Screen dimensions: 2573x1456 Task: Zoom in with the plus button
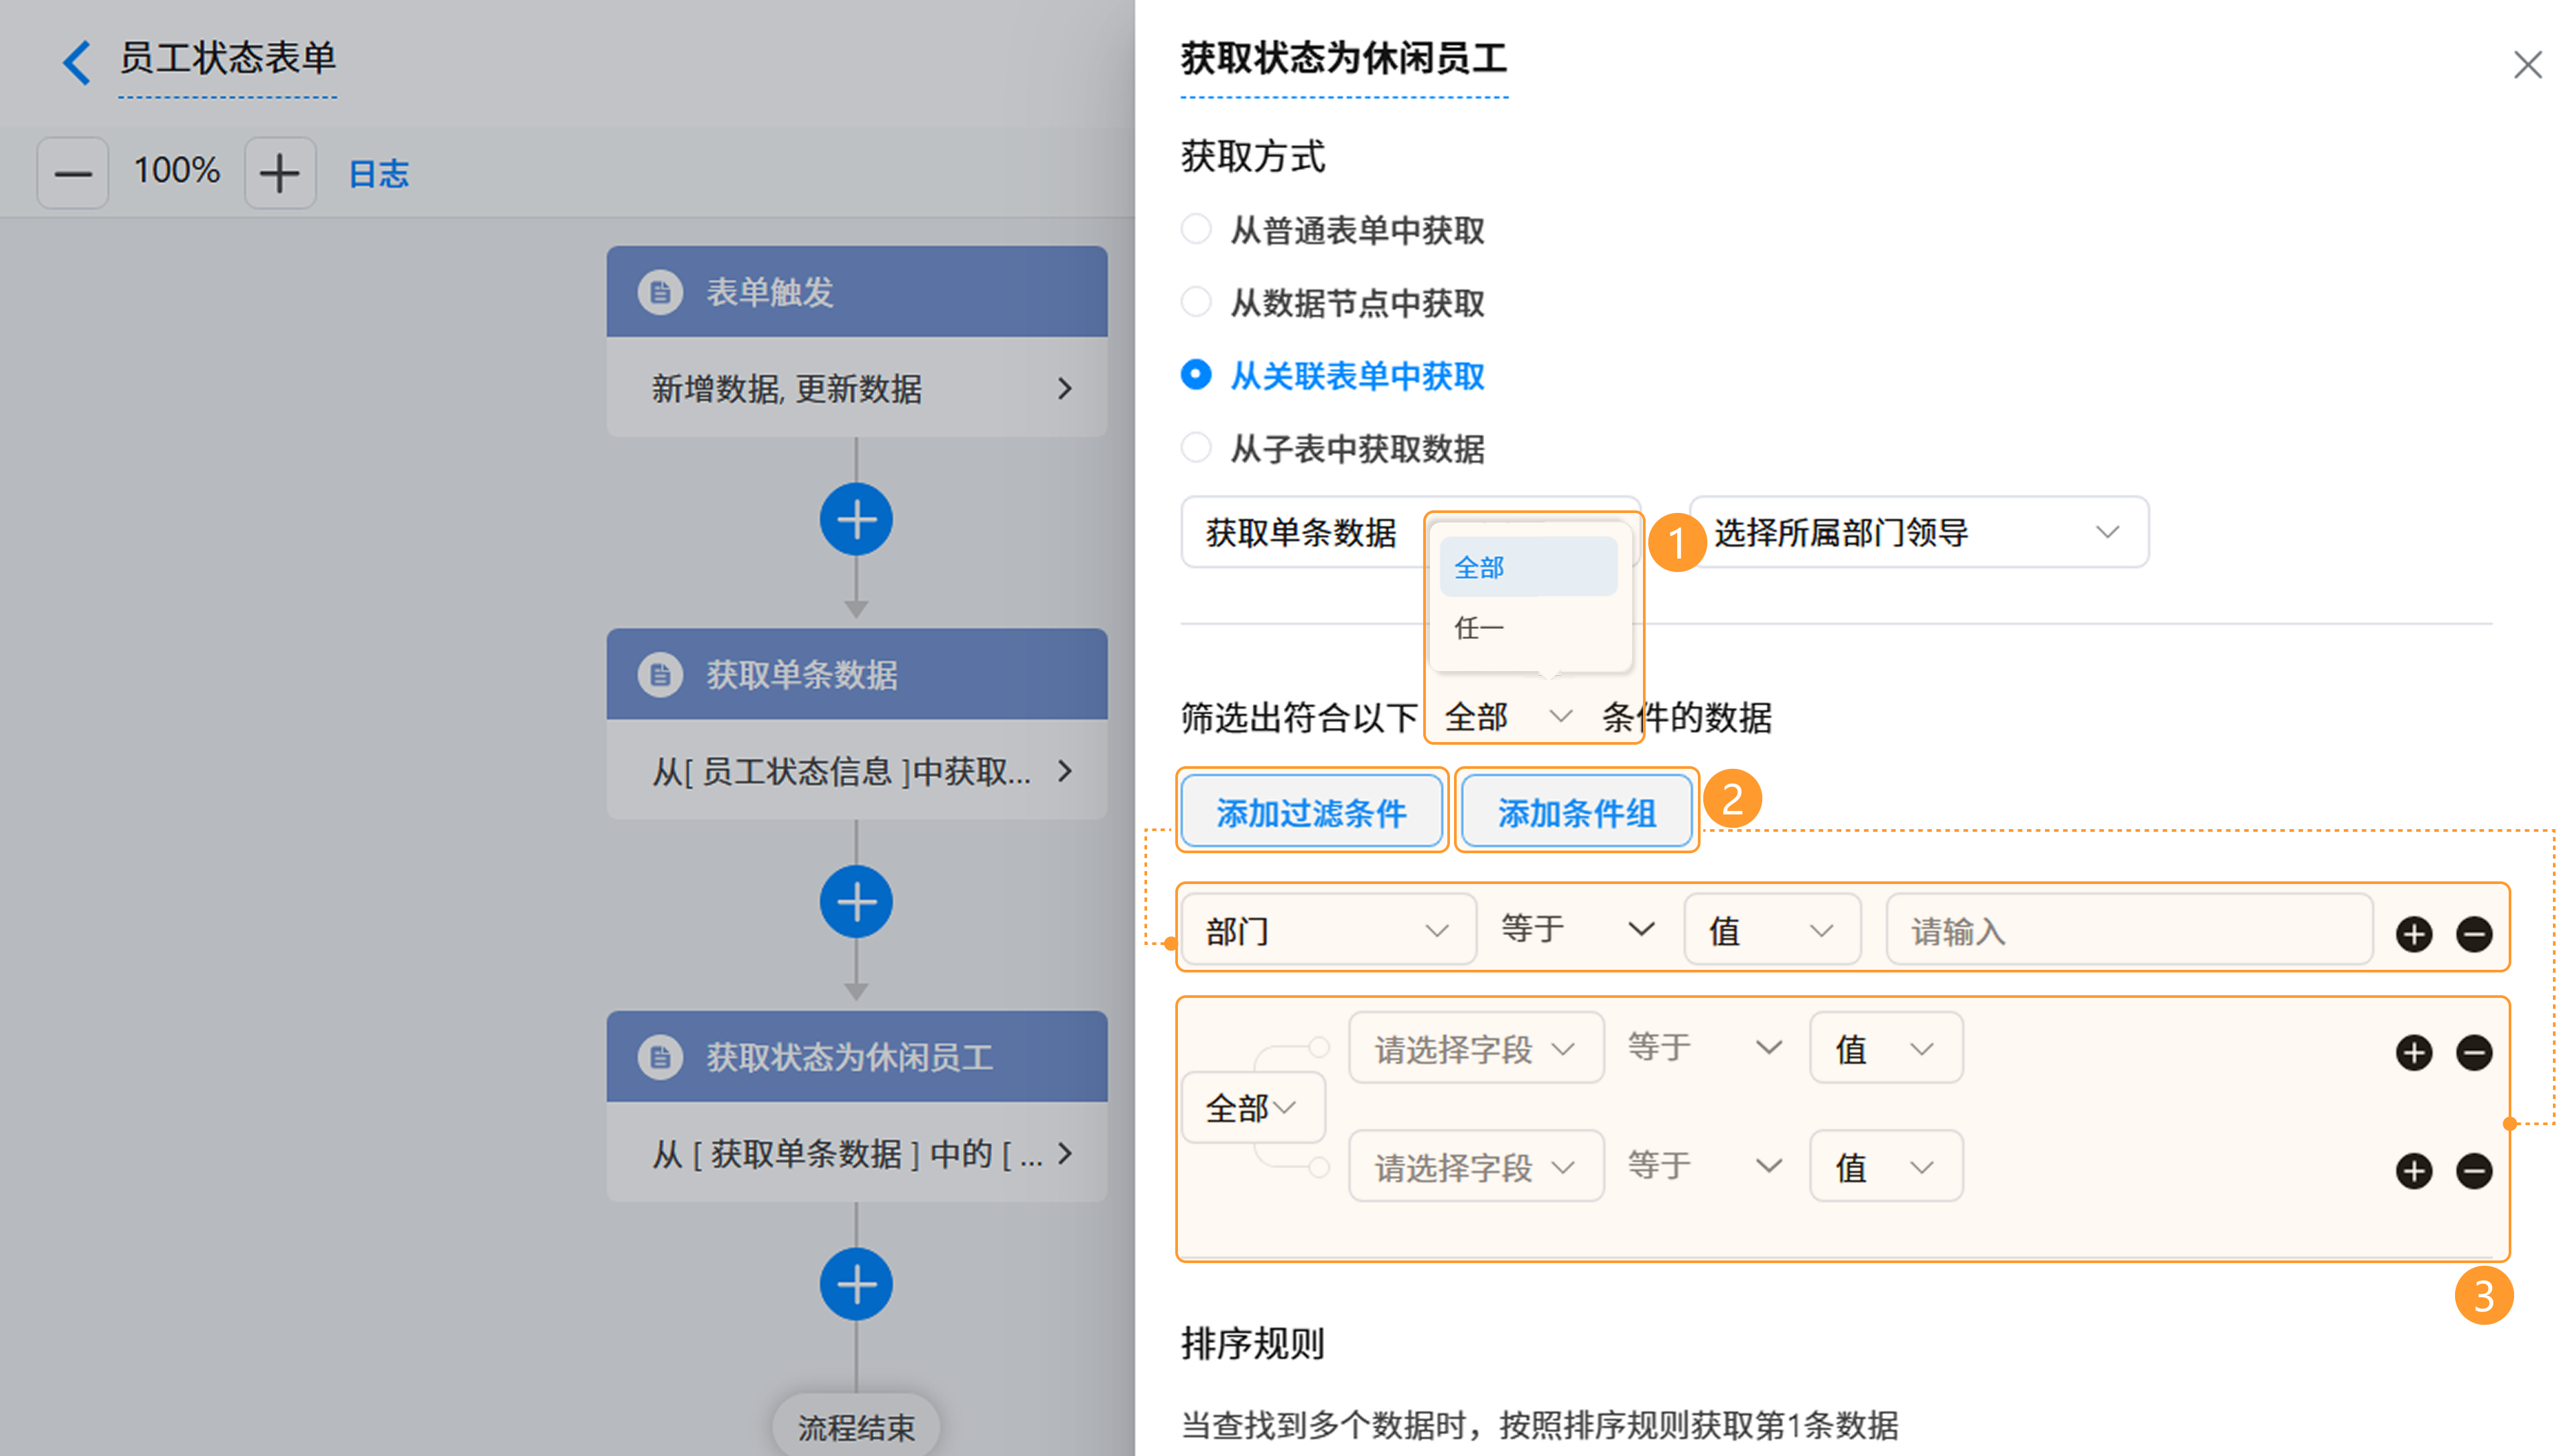[x=280, y=173]
